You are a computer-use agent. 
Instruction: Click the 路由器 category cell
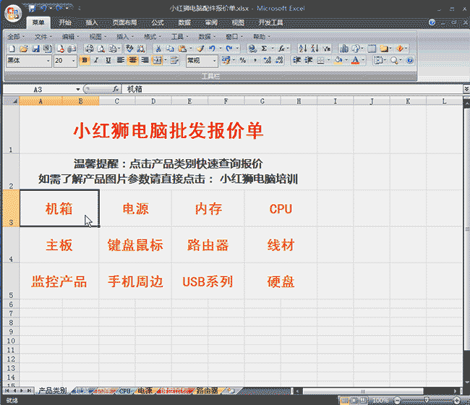click(208, 245)
